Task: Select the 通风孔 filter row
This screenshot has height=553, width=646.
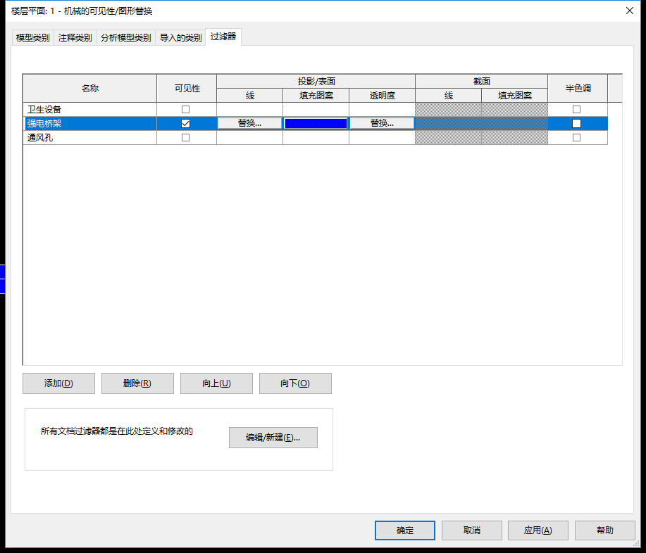Action: click(x=315, y=137)
